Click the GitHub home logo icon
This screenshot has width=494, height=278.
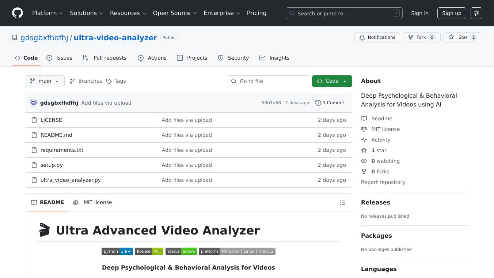(x=17, y=13)
